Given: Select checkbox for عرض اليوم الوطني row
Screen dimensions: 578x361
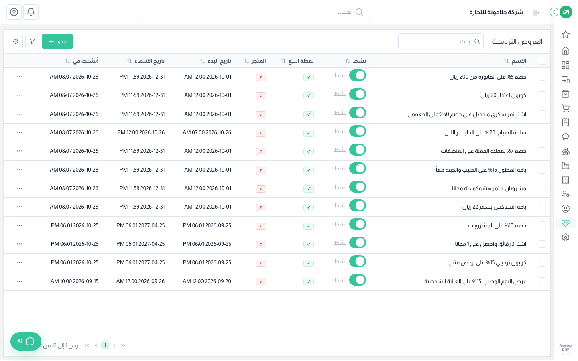Looking at the screenshot, I should coord(542,281).
